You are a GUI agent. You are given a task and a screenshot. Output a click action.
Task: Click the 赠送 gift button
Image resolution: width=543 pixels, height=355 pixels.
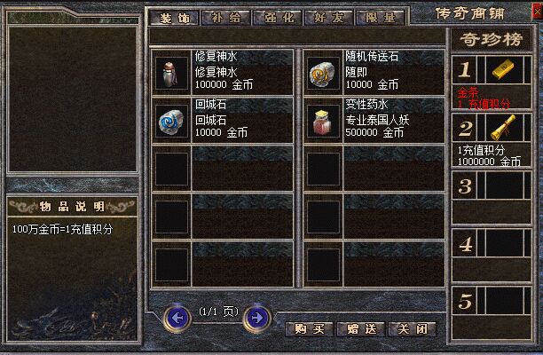361,328
